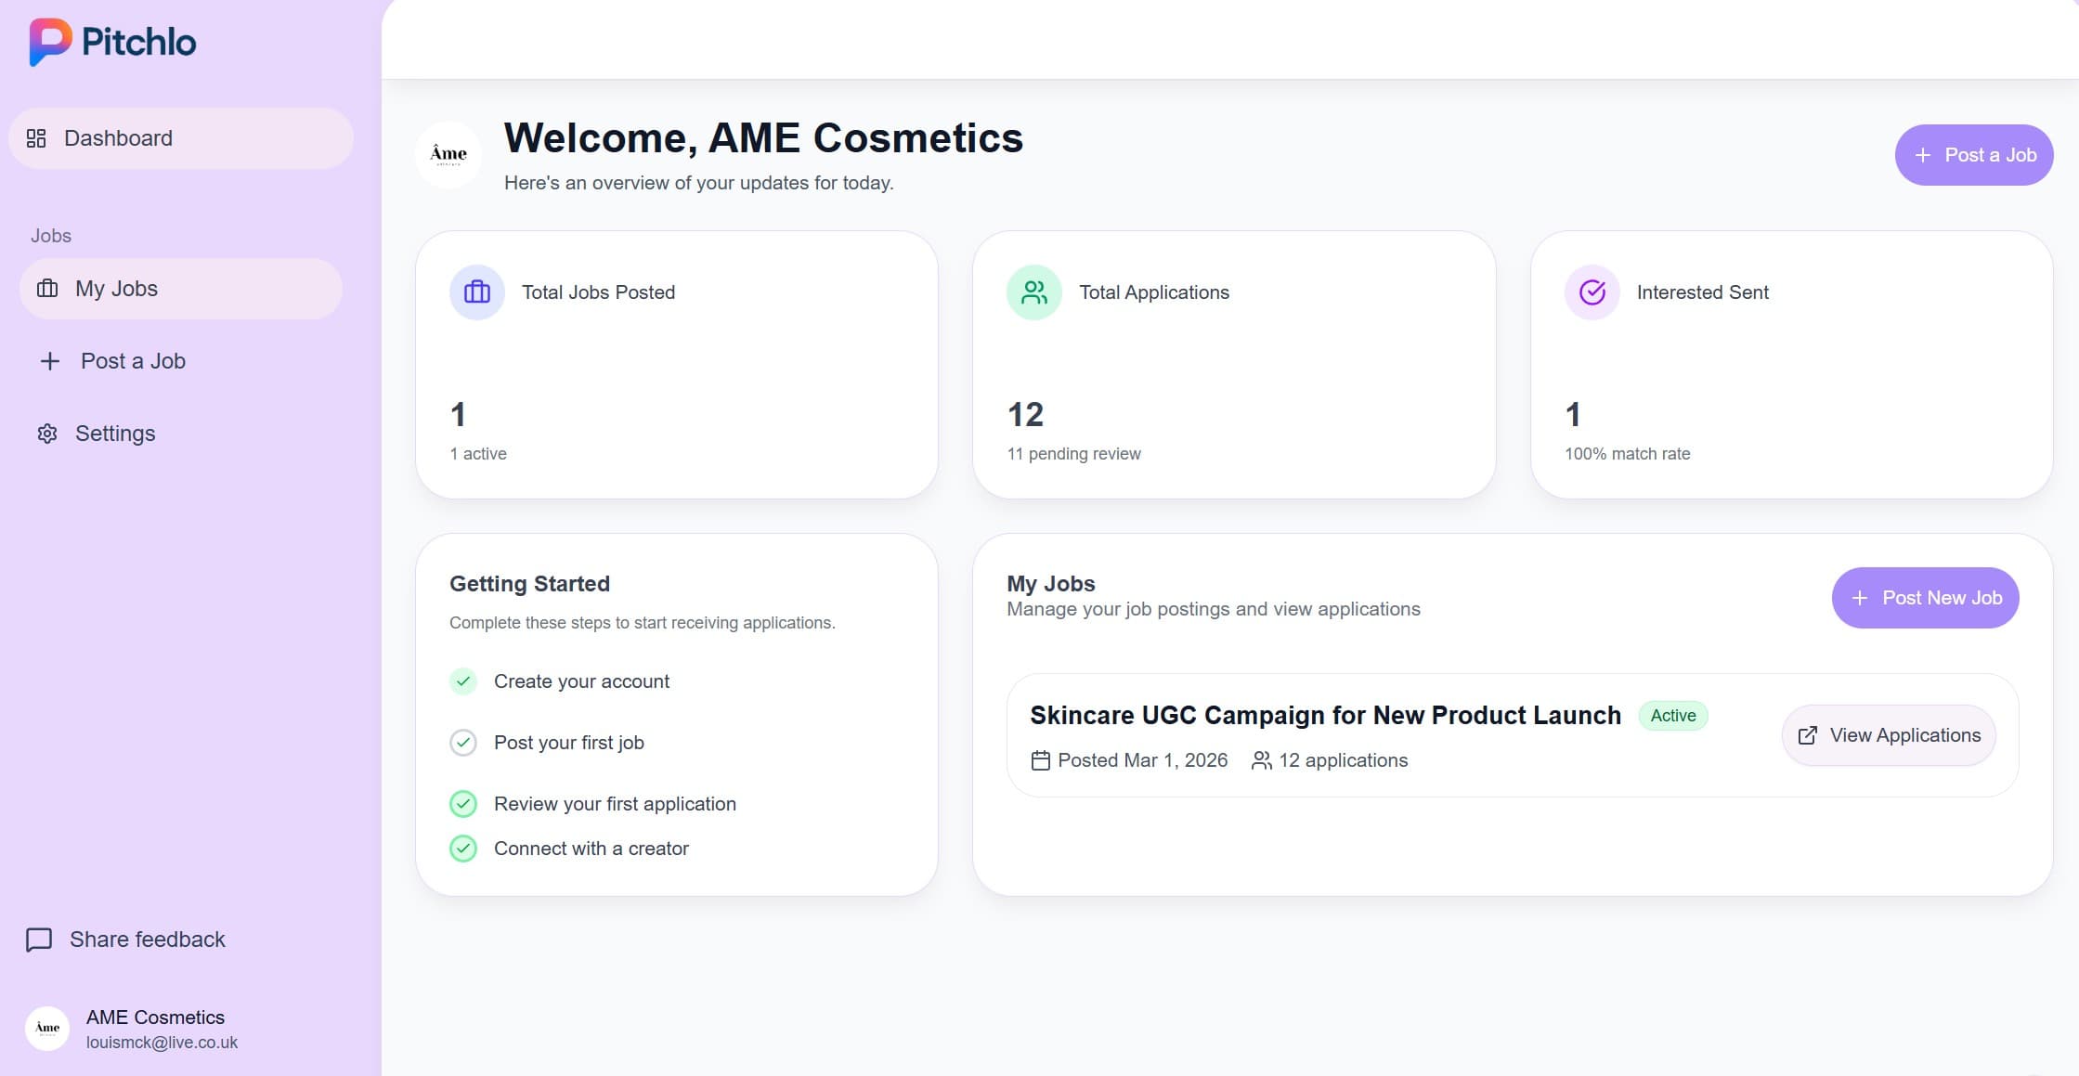Check off Create your account step
2079x1076 pixels.
463,681
